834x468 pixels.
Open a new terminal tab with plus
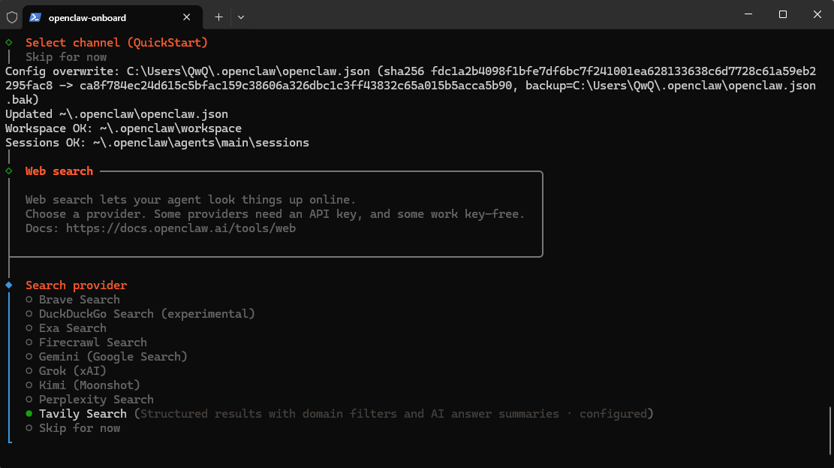pyautogui.click(x=218, y=17)
